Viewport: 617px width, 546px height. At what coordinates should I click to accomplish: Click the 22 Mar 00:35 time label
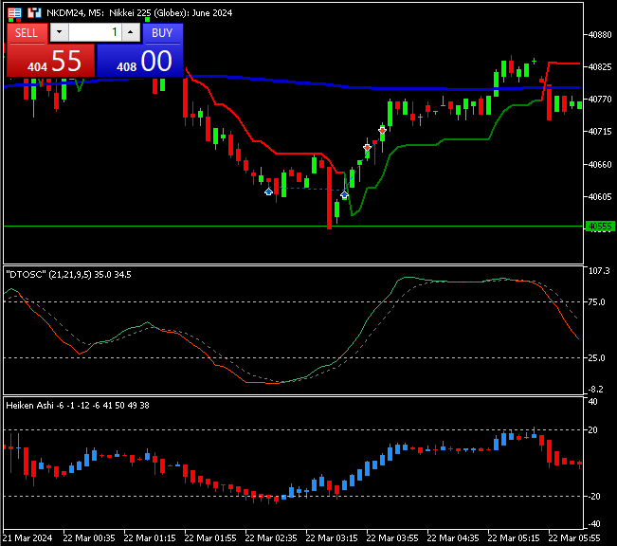pyautogui.click(x=89, y=538)
